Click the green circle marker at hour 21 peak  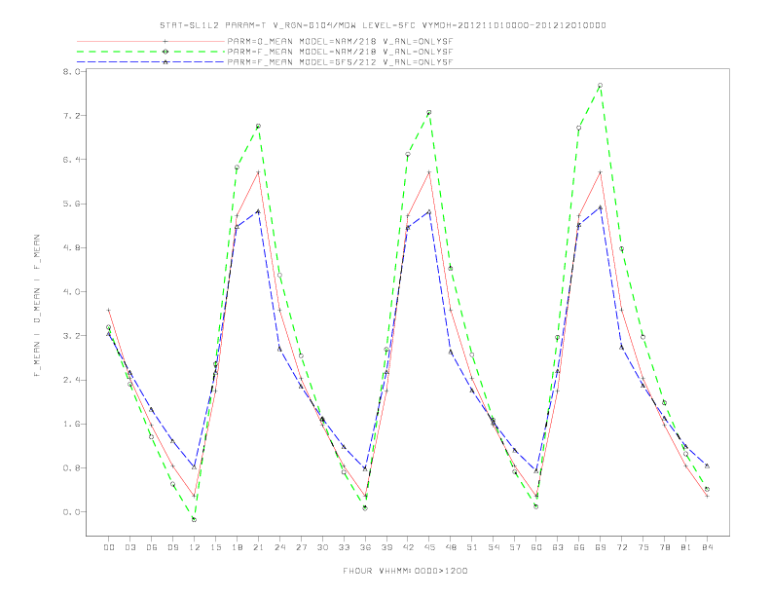tap(258, 127)
